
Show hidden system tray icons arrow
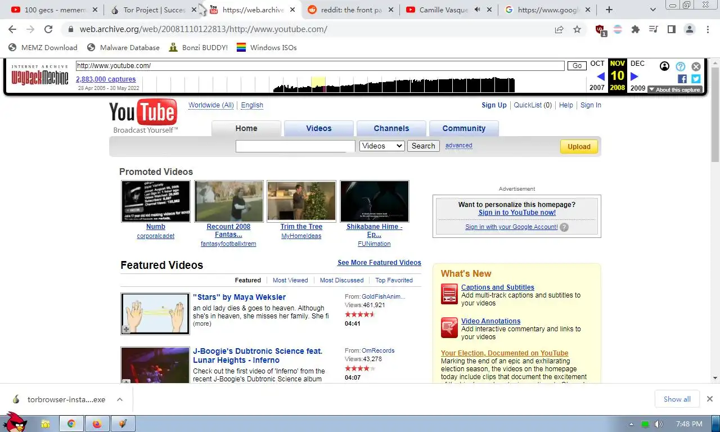[x=632, y=424]
